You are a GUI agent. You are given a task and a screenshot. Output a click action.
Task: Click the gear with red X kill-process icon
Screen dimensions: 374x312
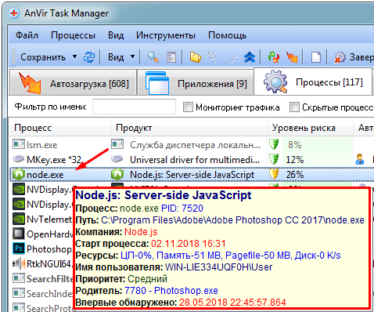tap(340, 57)
